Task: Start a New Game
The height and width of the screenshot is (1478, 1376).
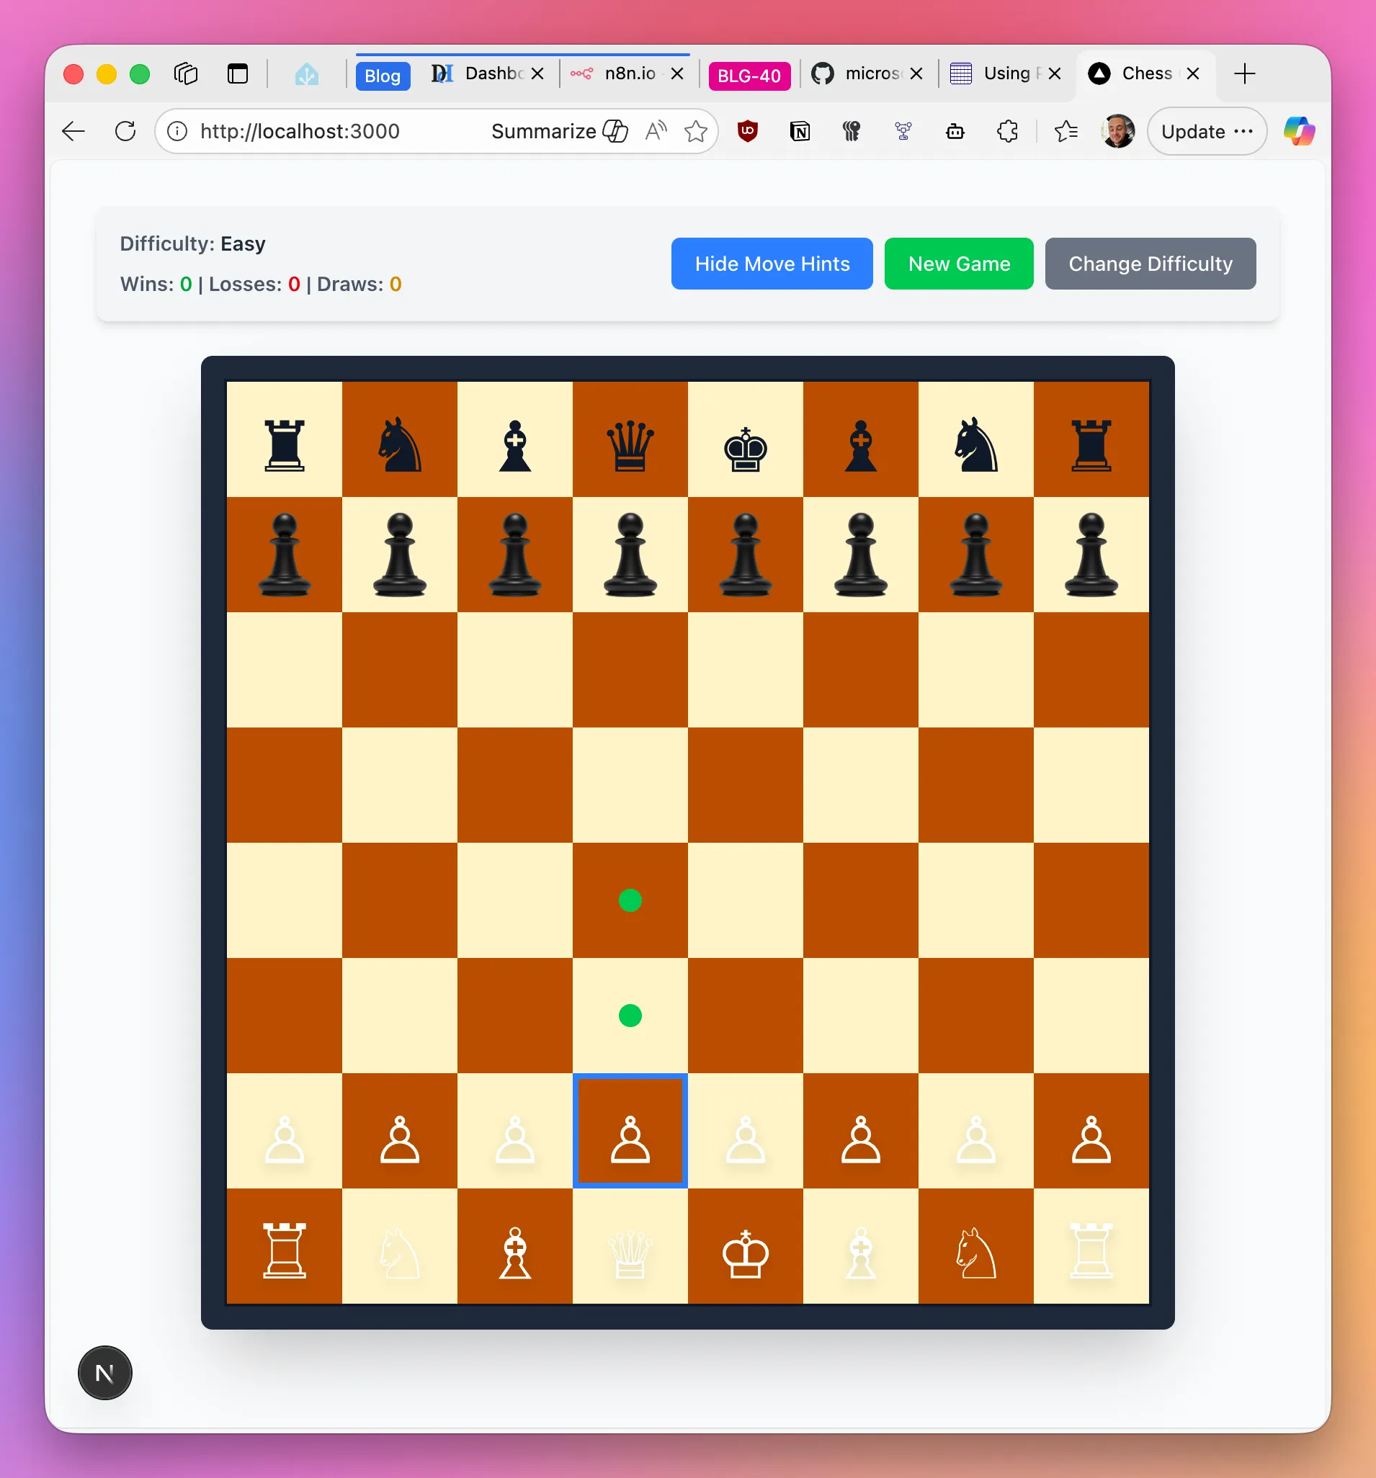Action: (x=958, y=264)
